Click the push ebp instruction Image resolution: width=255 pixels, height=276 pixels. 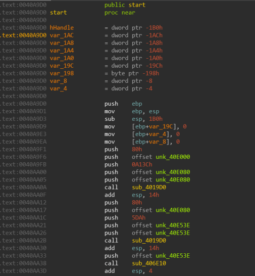(x=123, y=104)
